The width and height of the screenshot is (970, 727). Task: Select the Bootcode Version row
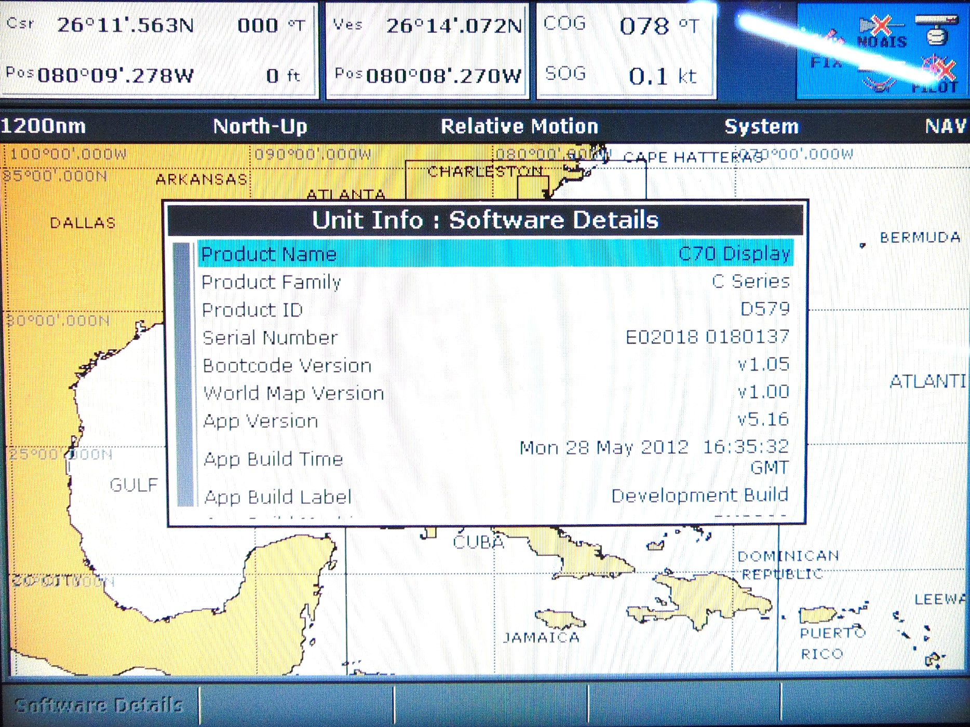495,365
